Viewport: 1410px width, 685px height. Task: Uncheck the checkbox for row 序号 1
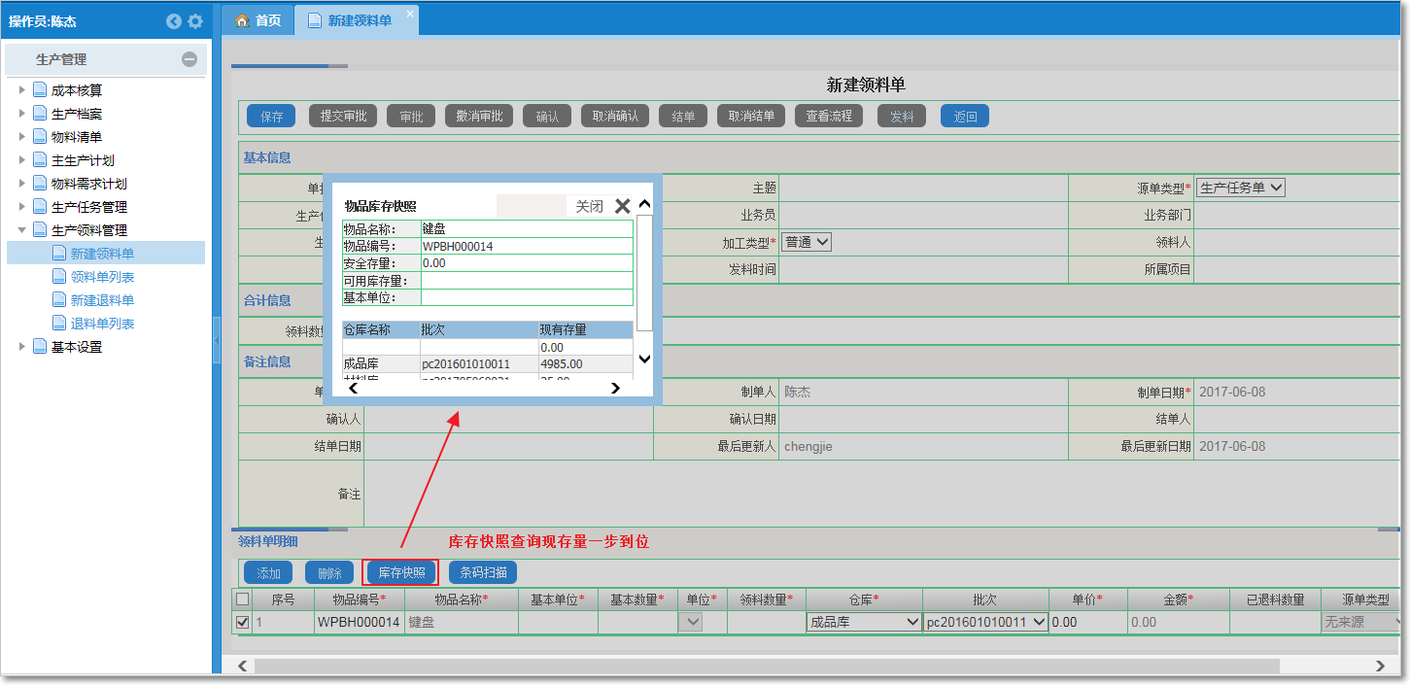(x=241, y=621)
